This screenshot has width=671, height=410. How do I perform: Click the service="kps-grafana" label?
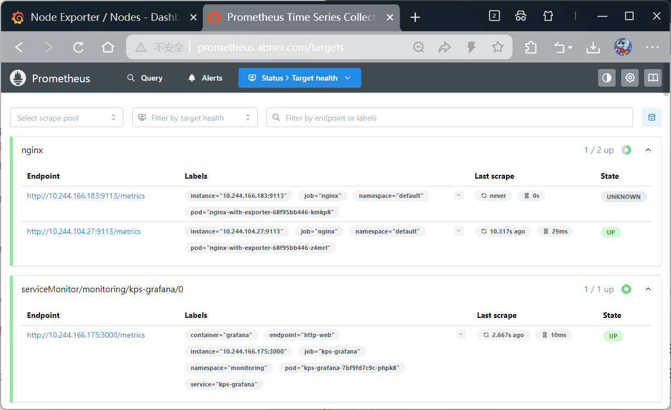[x=224, y=384]
